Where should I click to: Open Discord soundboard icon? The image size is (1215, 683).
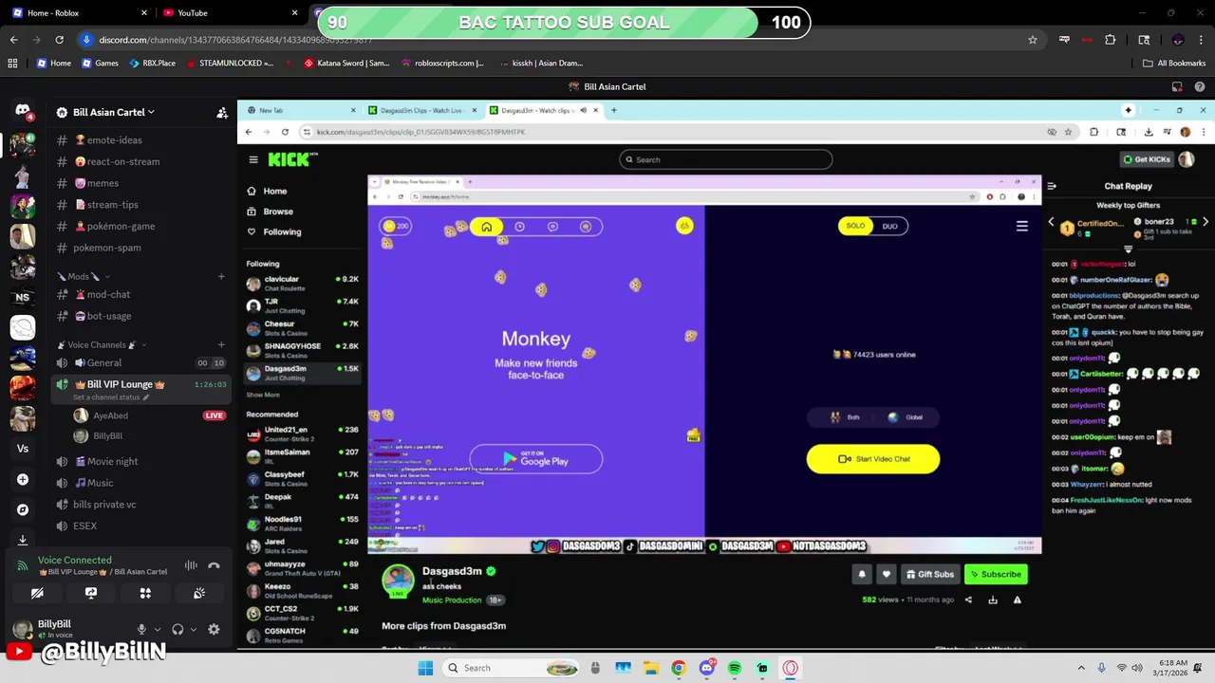click(x=199, y=593)
